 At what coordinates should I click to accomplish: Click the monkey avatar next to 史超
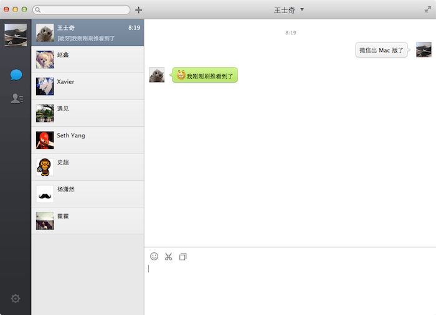[45, 167]
